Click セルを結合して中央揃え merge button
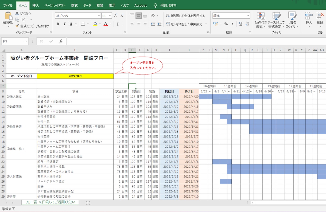Screen dimensions: 326x212 184,24
